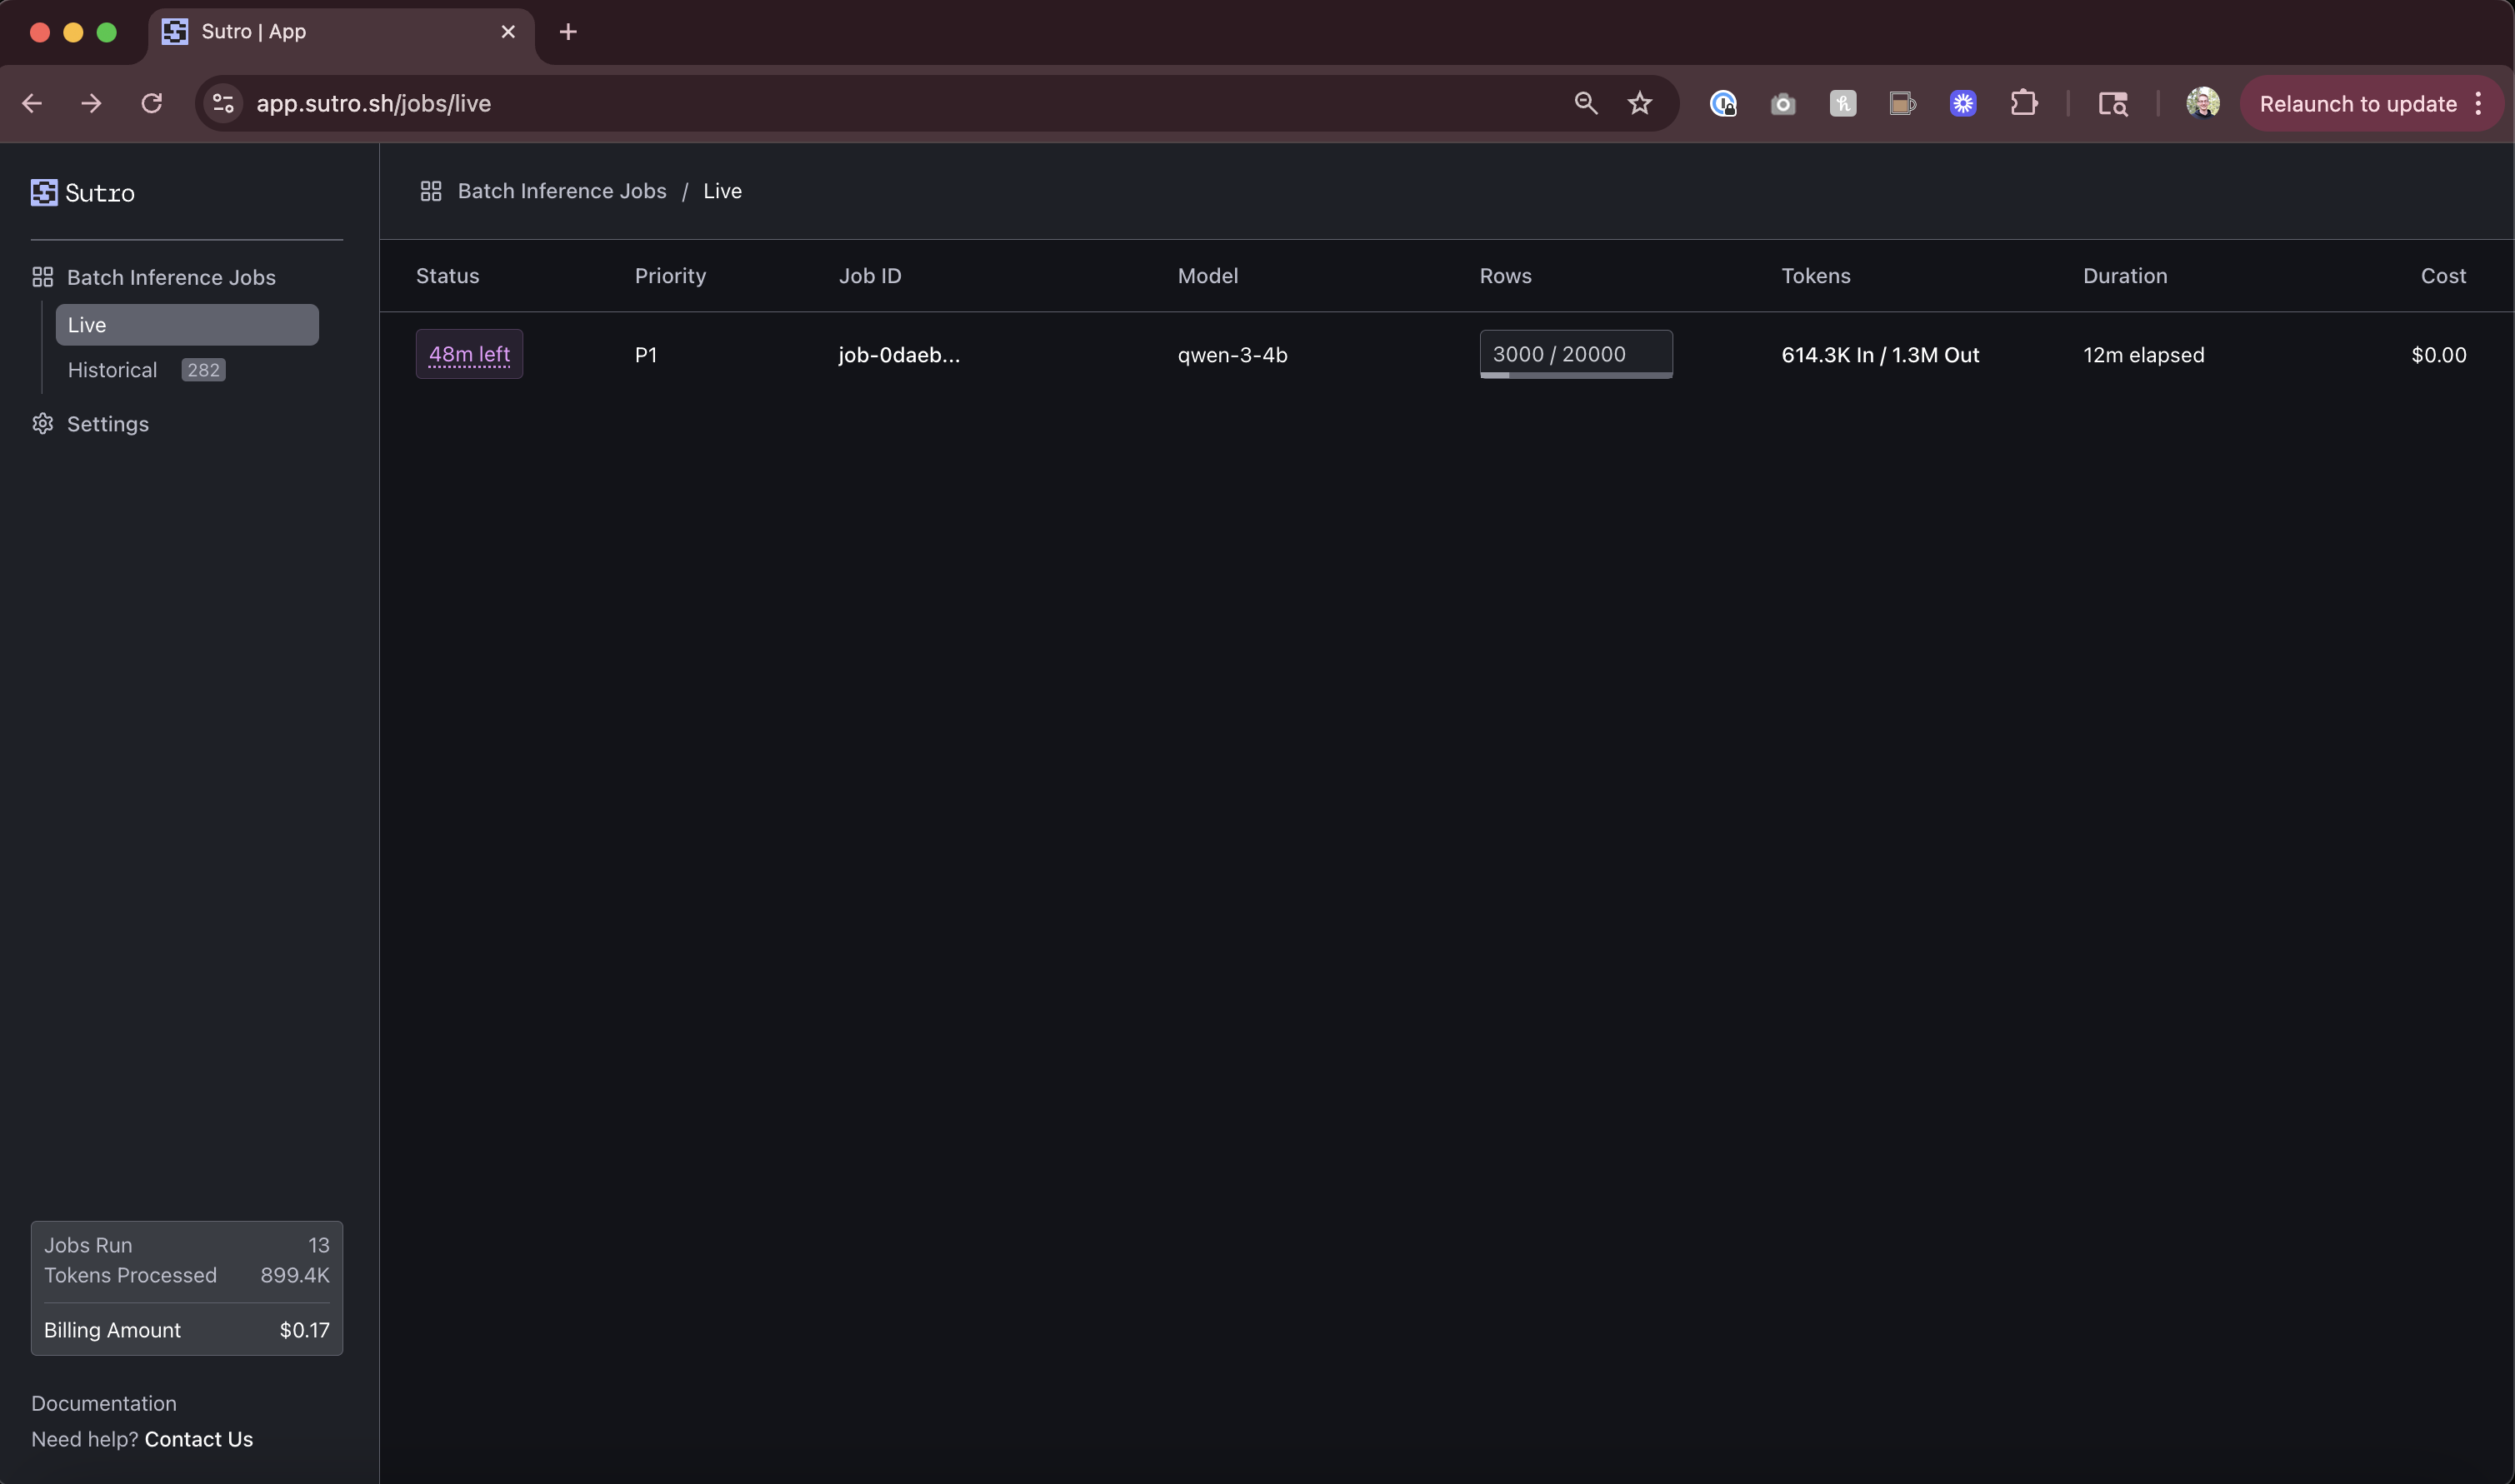The height and width of the screenshot is (1484, 2515).
Task: Click the browser forward arrow
Action: pos(91,103)
